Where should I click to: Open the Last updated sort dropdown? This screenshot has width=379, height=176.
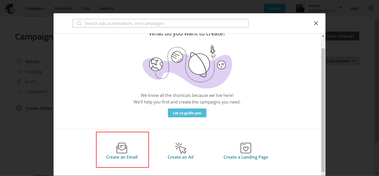point(341,61)
